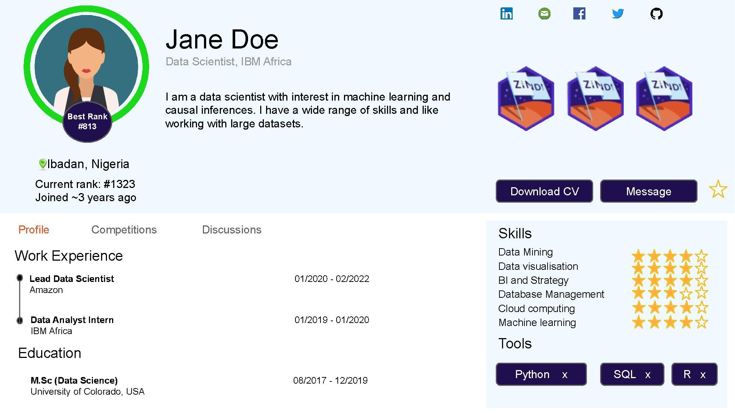Open the LinkedIn profile icon
The height and width of the screenshot is (413, 735).
[x=506, y=14]
